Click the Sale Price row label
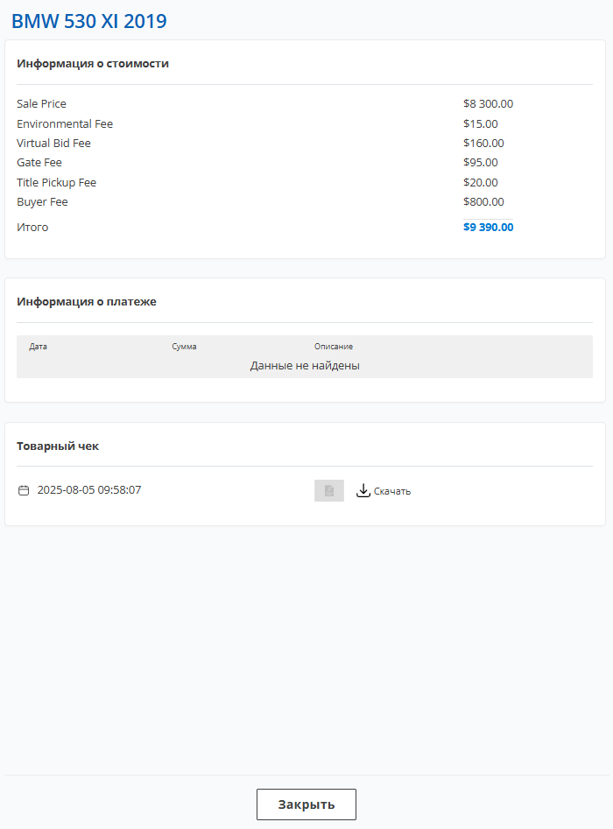Screen dimensions: 613x829 pos(41,103)
